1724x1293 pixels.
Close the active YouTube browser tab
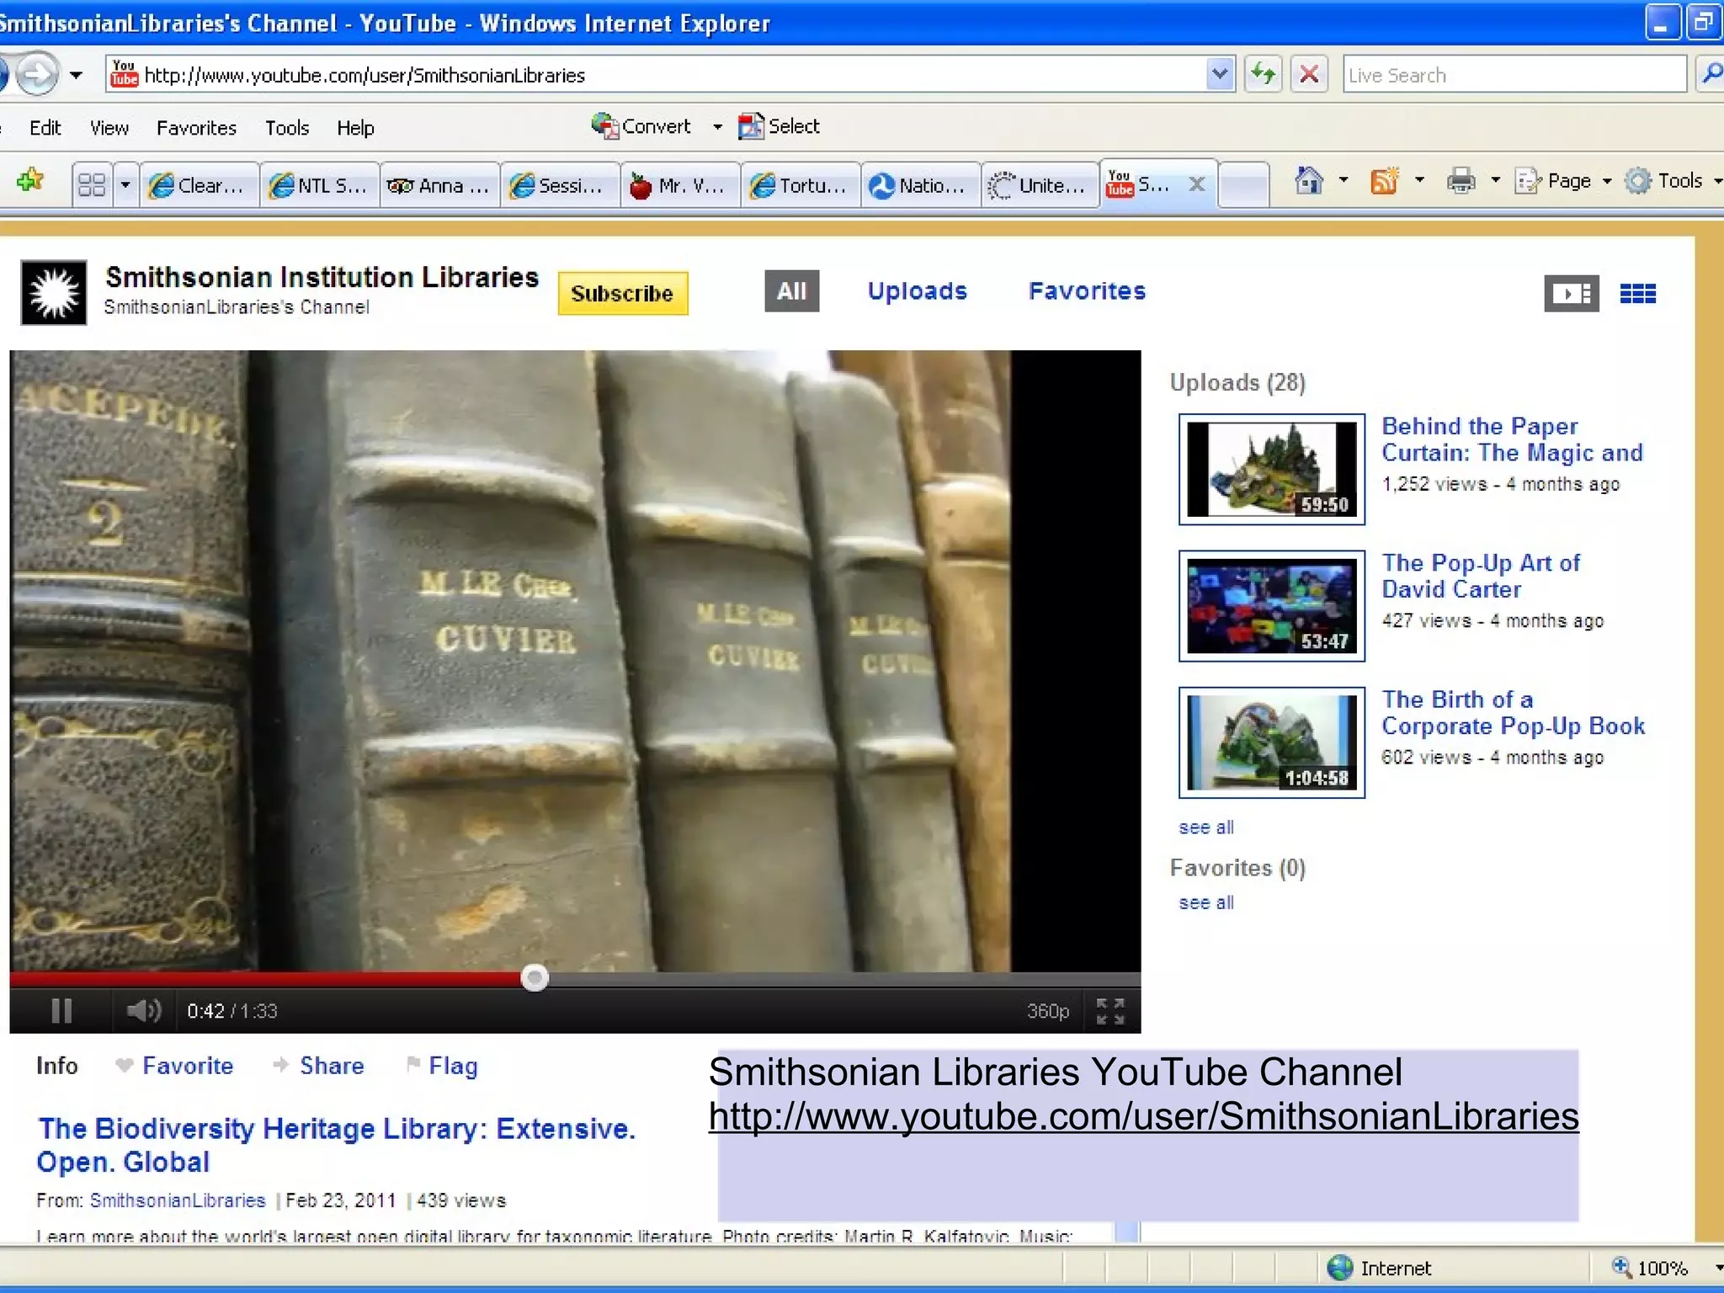1196,184
